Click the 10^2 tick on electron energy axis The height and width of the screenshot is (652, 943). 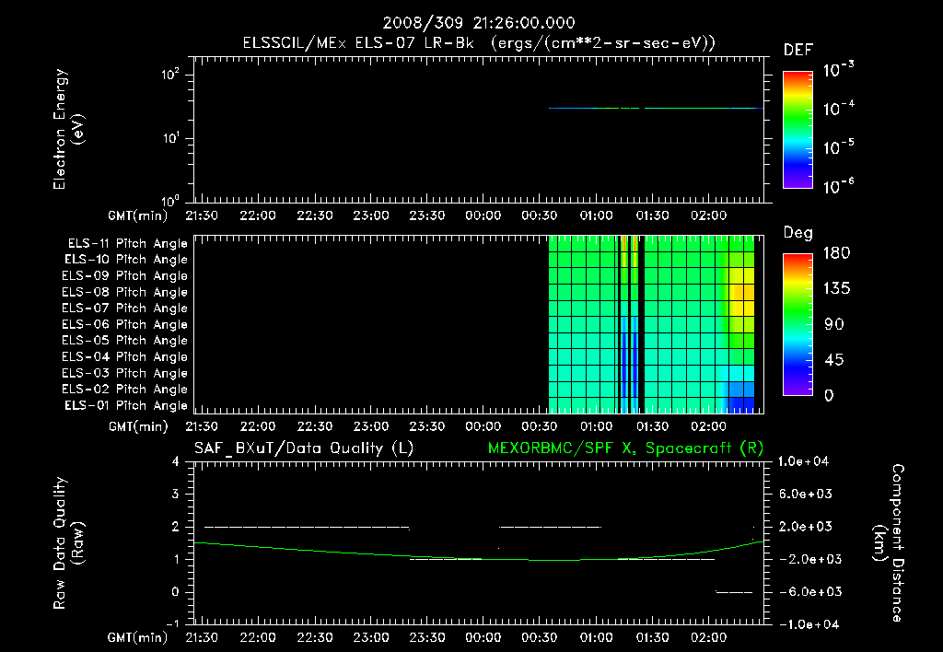170,74
